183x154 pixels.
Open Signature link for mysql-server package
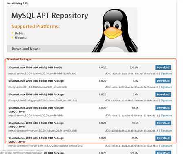[166, 116]
